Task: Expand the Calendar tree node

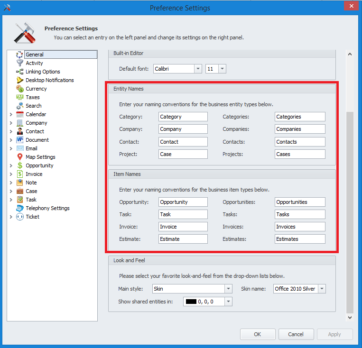Action: coord(11,114)
